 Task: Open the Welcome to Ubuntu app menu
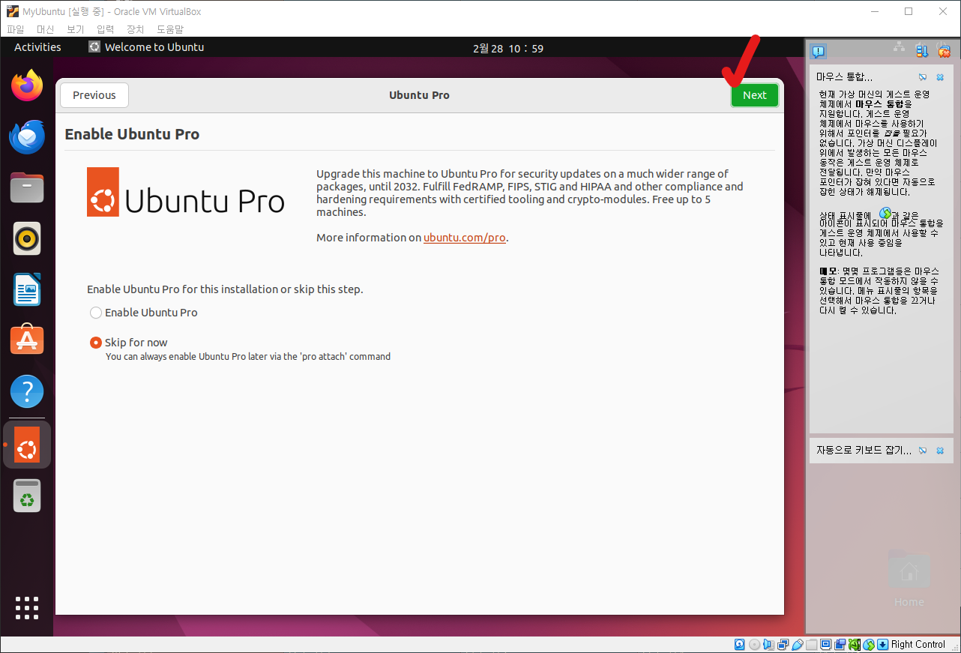click(146, 47)
